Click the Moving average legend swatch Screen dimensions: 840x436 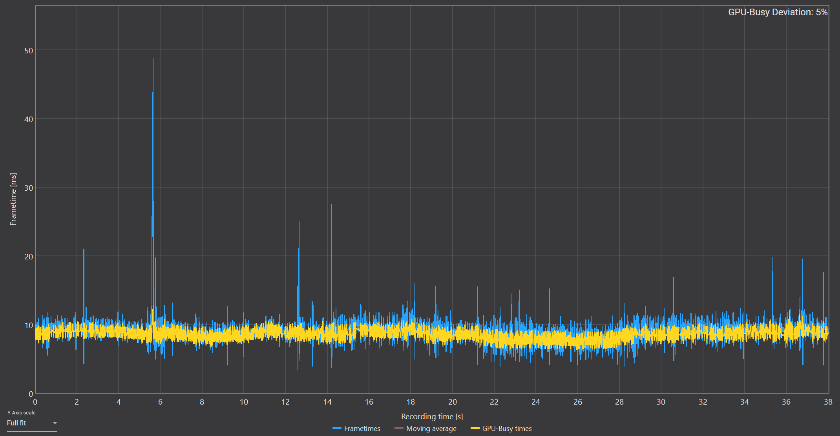399,428
